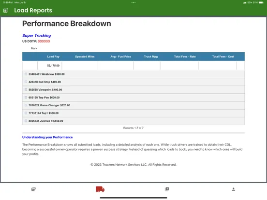Click the Avg - Fuel Price column header
Image resolution: width=267 pixels, height=200 pixels.
[x=121, y=57]
